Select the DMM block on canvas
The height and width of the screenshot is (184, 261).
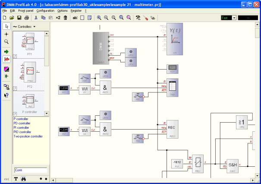tap(101, 48)
